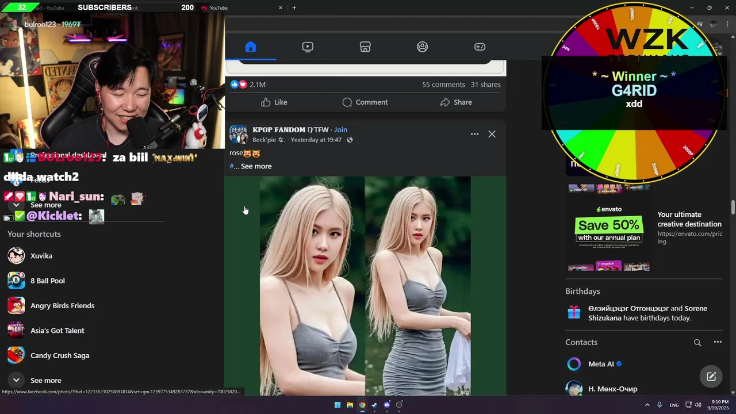This screenshot has width=736, height=414.
Task: Open the 31 shares link
Action: click(485, 85)
